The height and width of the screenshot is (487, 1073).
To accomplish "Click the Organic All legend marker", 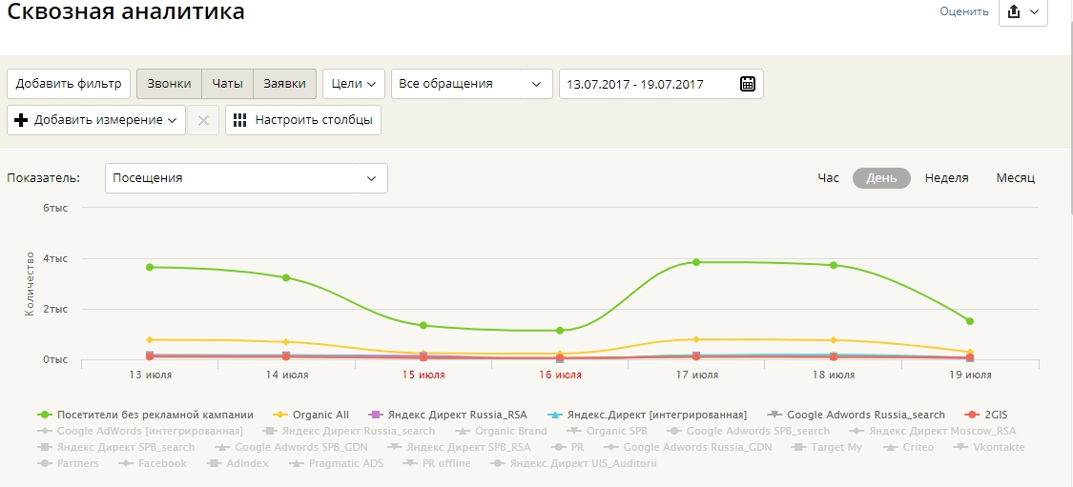I will click(280, 415).
